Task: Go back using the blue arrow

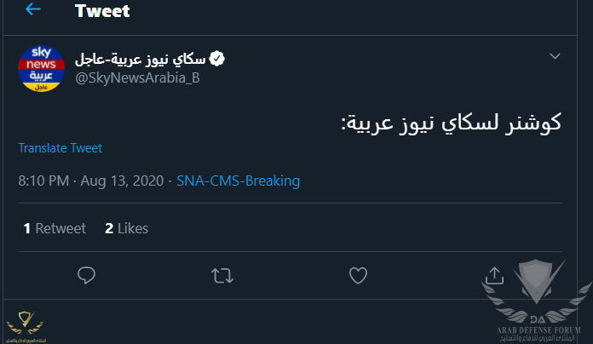Action: pyautogui.click(x=33, y=9)
